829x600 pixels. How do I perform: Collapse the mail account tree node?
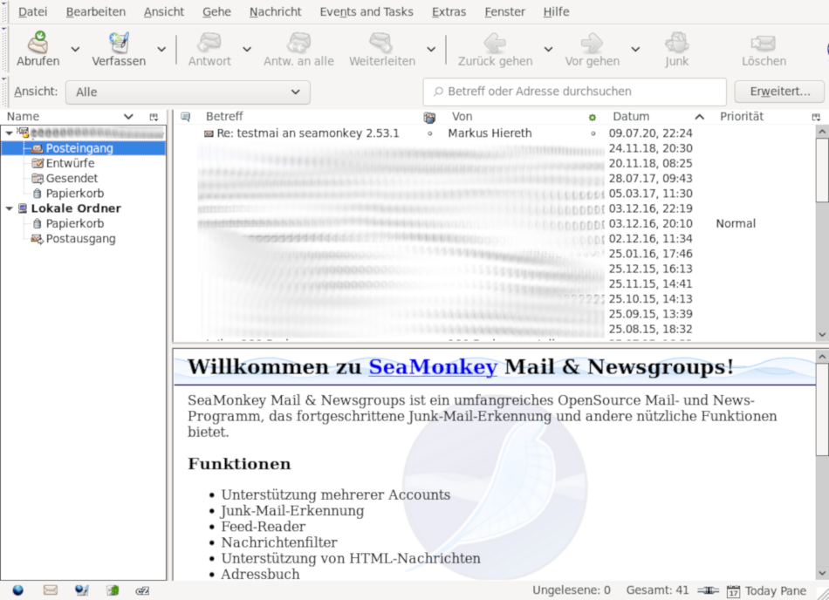click(9, 133)
